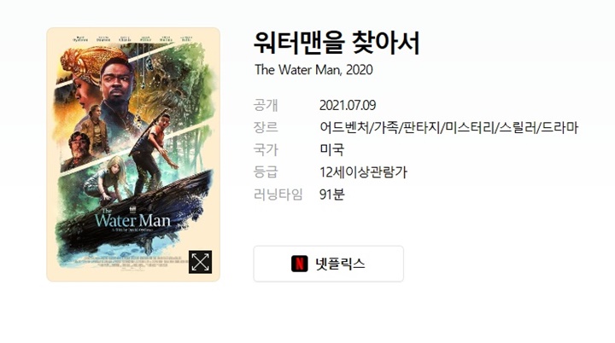Image resolution: width=615 pixels, height=343 pixels.
Task: Click the English title The Water Man, 2020
Action: click(x=313, y=70)
